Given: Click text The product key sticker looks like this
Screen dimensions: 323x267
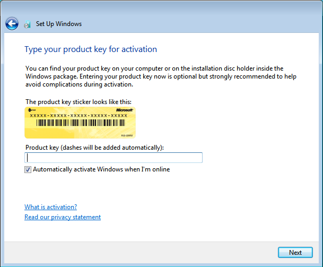Looking at the screenshot, I should click(78, 102).
